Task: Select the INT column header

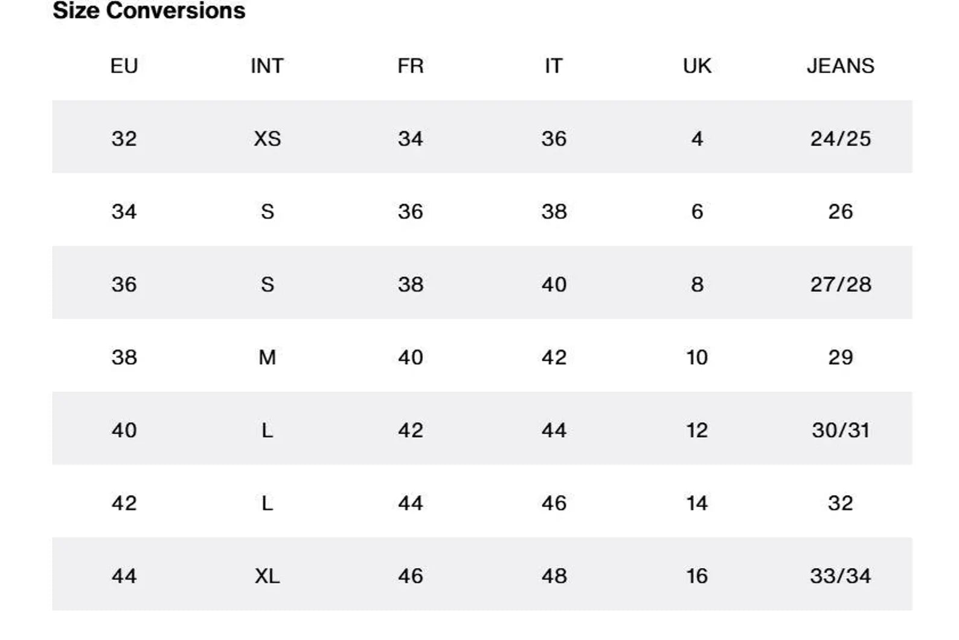Action: [267, 66]
